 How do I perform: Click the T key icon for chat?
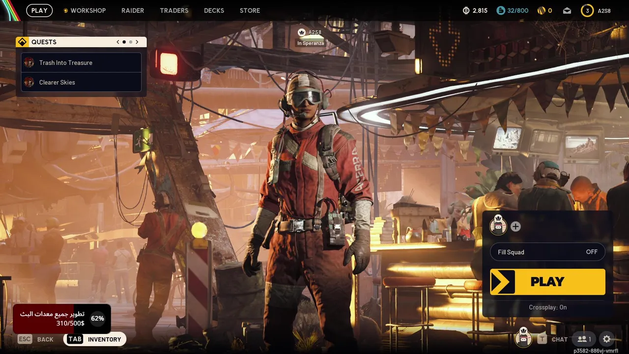coord(542,339)
